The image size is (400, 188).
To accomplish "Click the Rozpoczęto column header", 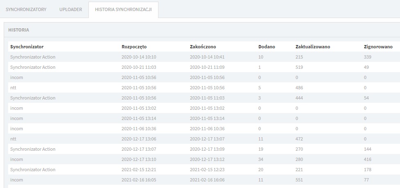I will point(134,47).
